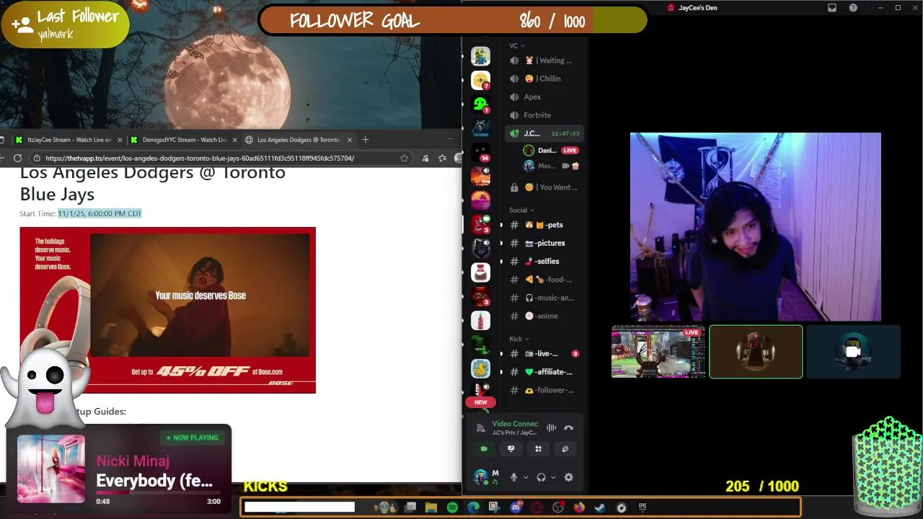Open the -pets text channel
Screen dimensions: 923x519
[544, 225]
